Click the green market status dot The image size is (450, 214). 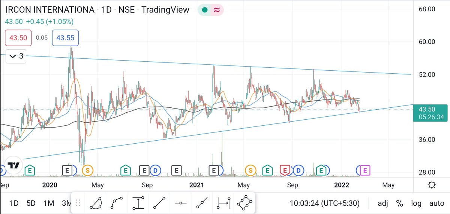(x=205, y=10)
